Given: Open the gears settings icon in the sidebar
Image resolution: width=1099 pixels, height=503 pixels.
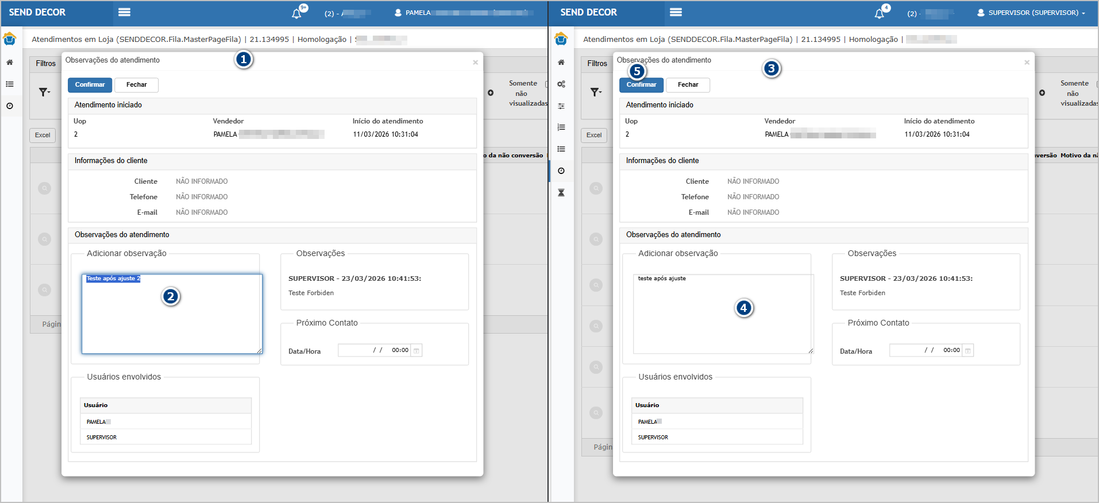Looking at the screenshot, I should click(x=561, y=84).
